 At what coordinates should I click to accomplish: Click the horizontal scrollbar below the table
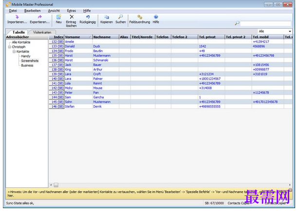tap(170, 185)
